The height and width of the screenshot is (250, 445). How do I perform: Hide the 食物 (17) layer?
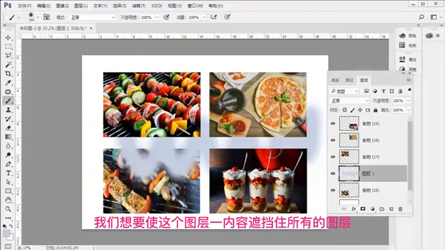coord(333,157)
